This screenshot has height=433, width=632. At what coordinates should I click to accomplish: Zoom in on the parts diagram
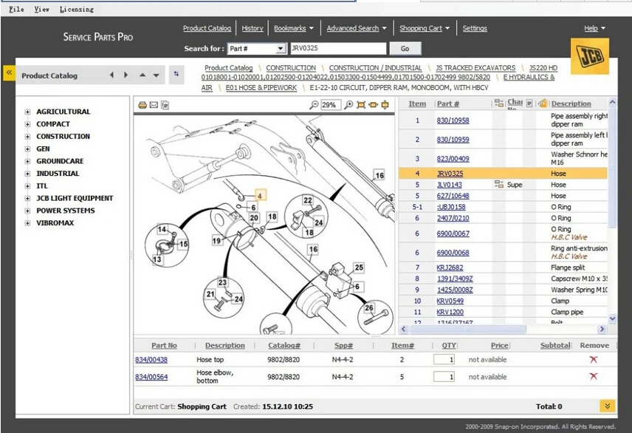[x=348, y=105]
